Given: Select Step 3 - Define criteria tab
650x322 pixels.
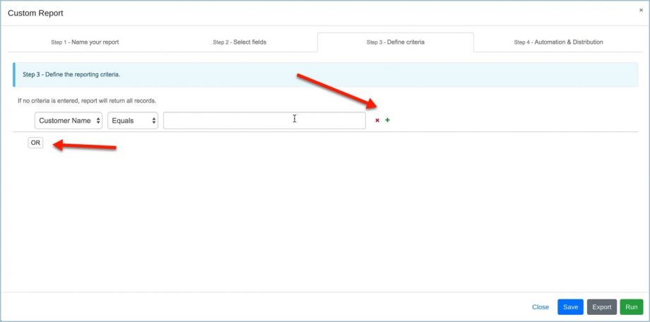Looking at the screenshot, I should (x=396, y=42).
